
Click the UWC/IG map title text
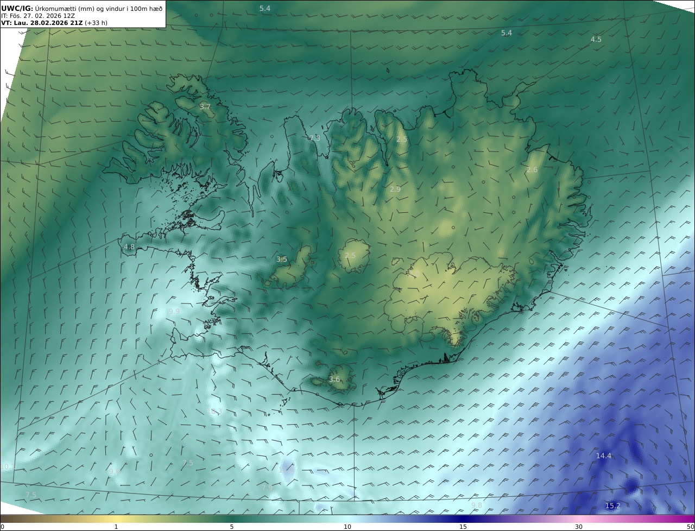[x=81, y=8]
